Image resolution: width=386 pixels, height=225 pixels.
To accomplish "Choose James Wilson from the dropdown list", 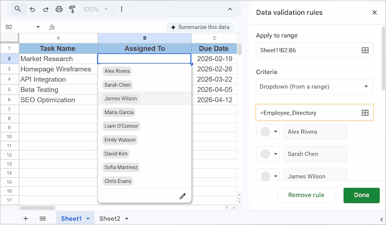I will coord(120,99).
